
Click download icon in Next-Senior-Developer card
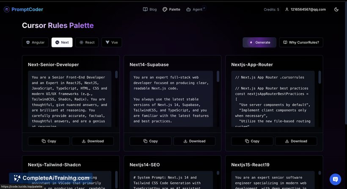(x=84, y=141)
